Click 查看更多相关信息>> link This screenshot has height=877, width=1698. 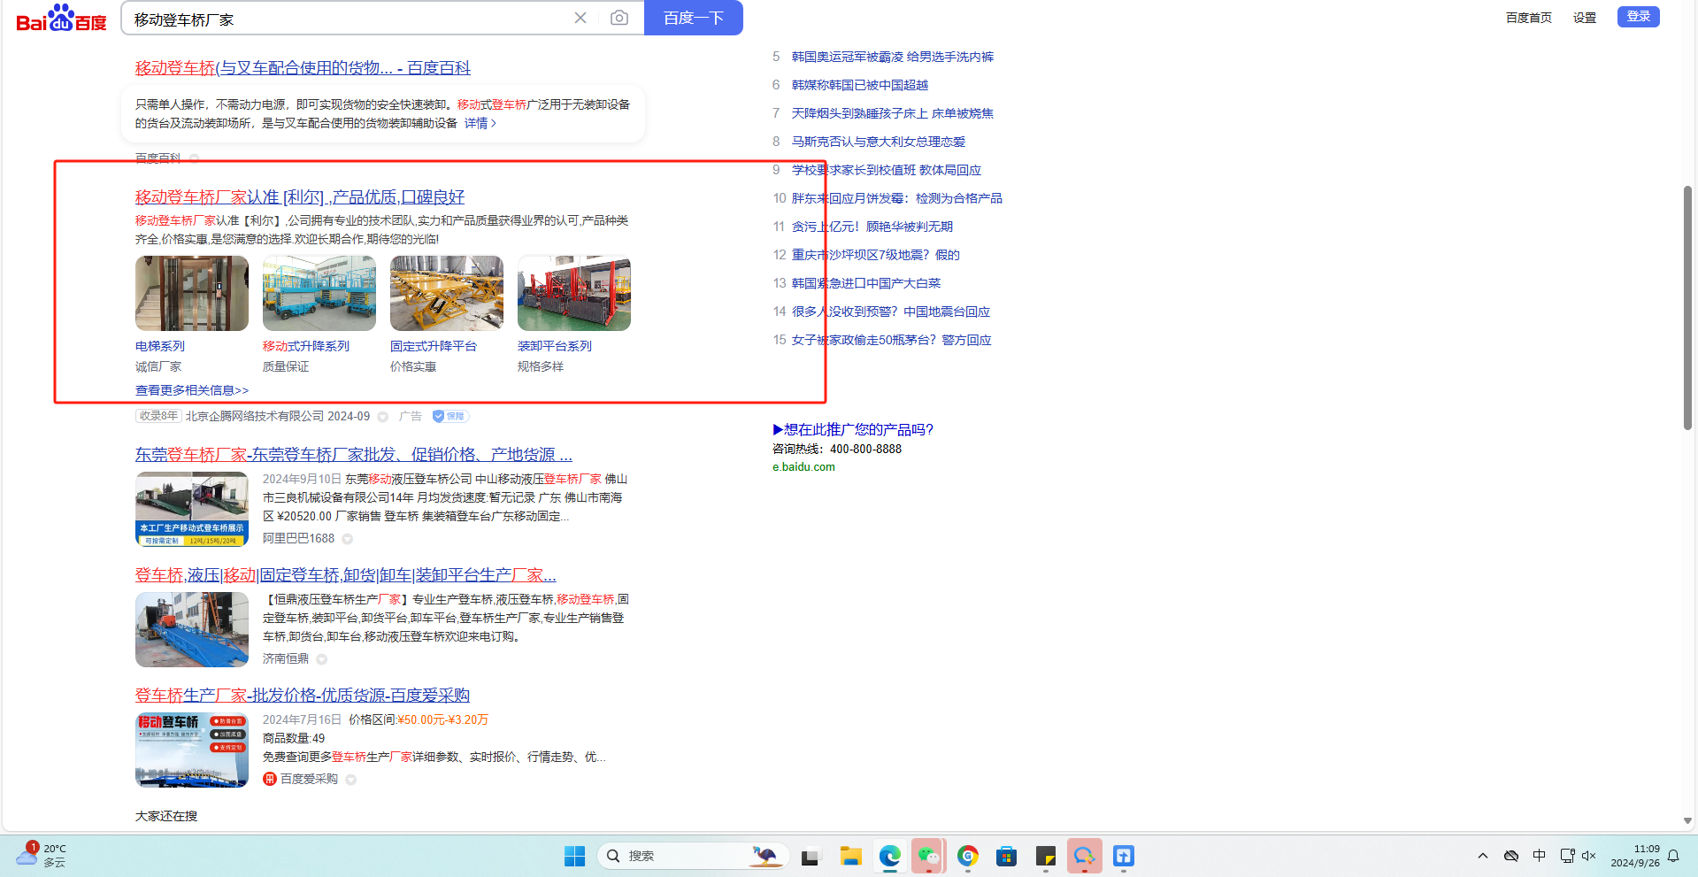coord(192,390)
